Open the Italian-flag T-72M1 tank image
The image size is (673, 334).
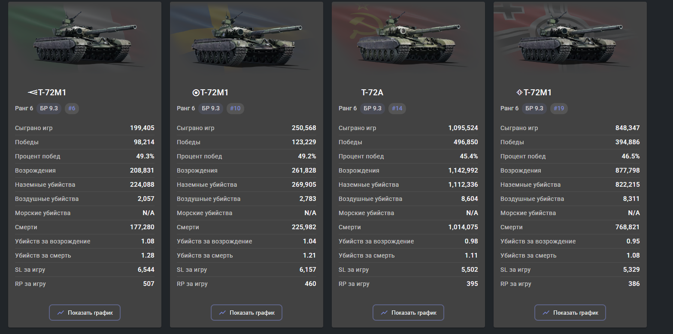85,41
